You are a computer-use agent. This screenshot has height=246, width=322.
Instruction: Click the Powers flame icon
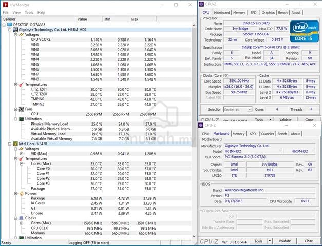(22, 193)
